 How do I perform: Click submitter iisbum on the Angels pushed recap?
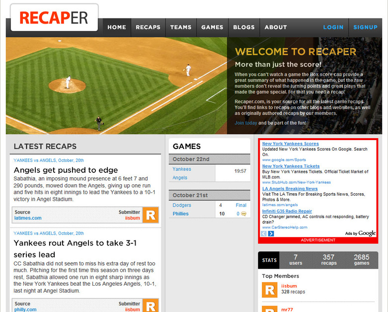[x=132, y=218]
